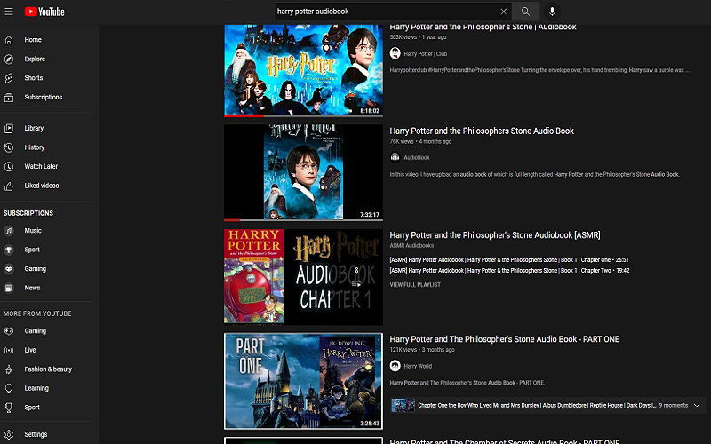Click the Harry World channel avatar
711x444 pixels.
[395, 366]
